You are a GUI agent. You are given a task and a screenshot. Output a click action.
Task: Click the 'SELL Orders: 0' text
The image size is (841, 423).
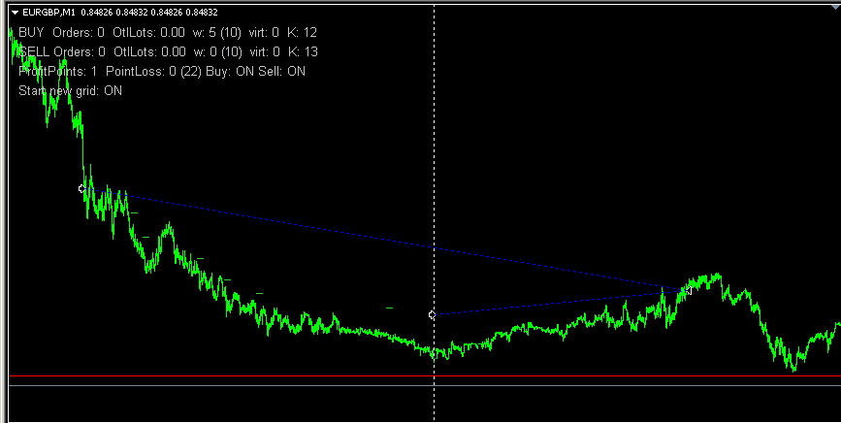pos(62,52)
